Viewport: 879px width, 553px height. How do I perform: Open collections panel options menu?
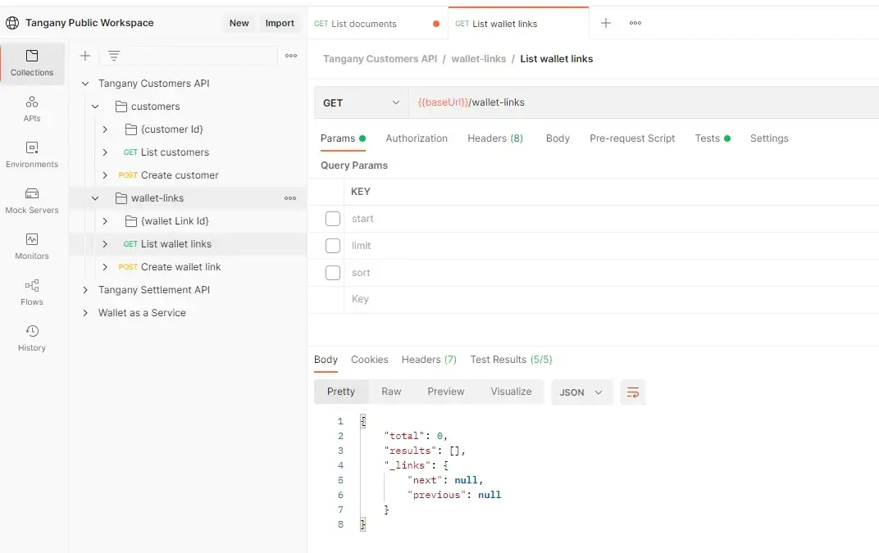(291, 56)
